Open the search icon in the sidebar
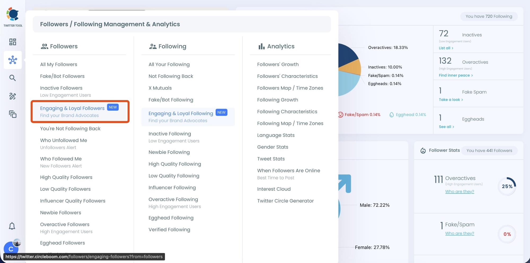The width and height of the screenshot is (530, 263). (x=12, y=78)
